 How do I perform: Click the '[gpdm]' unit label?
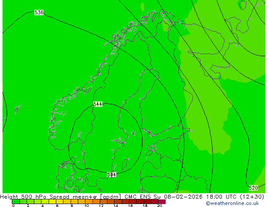click(x=110, y=197)
